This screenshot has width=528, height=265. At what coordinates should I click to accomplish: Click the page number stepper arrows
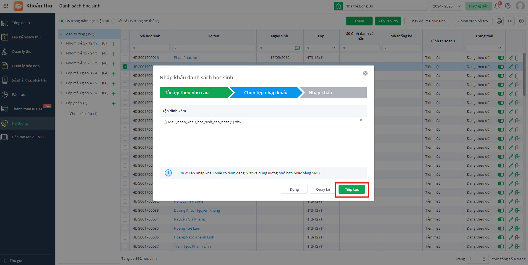point(484,259)
